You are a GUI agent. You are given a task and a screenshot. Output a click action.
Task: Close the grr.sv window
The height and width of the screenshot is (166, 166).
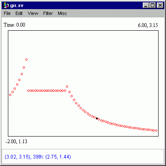click(160, 5)
